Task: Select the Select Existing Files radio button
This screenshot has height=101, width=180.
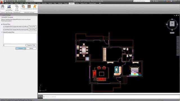Action: tap(2, 32)
